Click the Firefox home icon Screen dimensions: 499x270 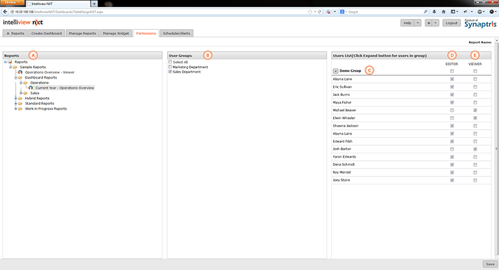pos(443,12)
